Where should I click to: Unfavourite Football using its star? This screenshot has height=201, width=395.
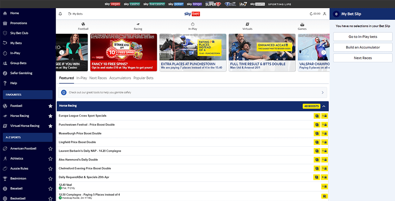[x=50, y=106]
